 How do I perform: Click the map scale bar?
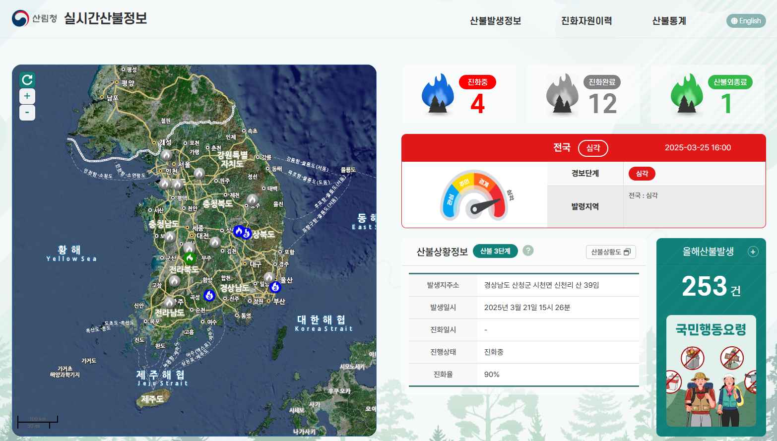[38, 422]
